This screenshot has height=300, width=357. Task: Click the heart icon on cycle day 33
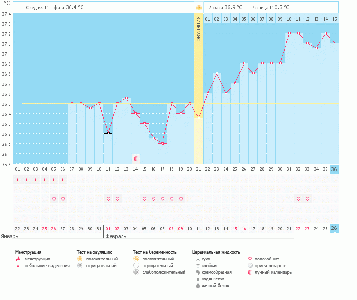coord(307,199)
